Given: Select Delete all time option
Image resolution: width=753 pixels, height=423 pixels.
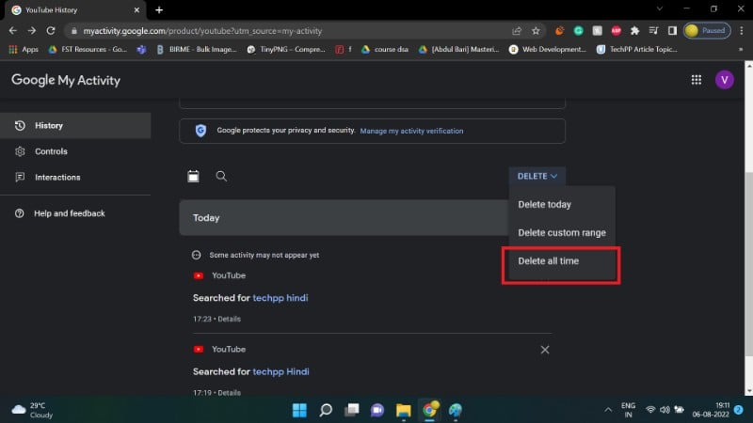Looking at the screenshot, I should click(561, 261).
